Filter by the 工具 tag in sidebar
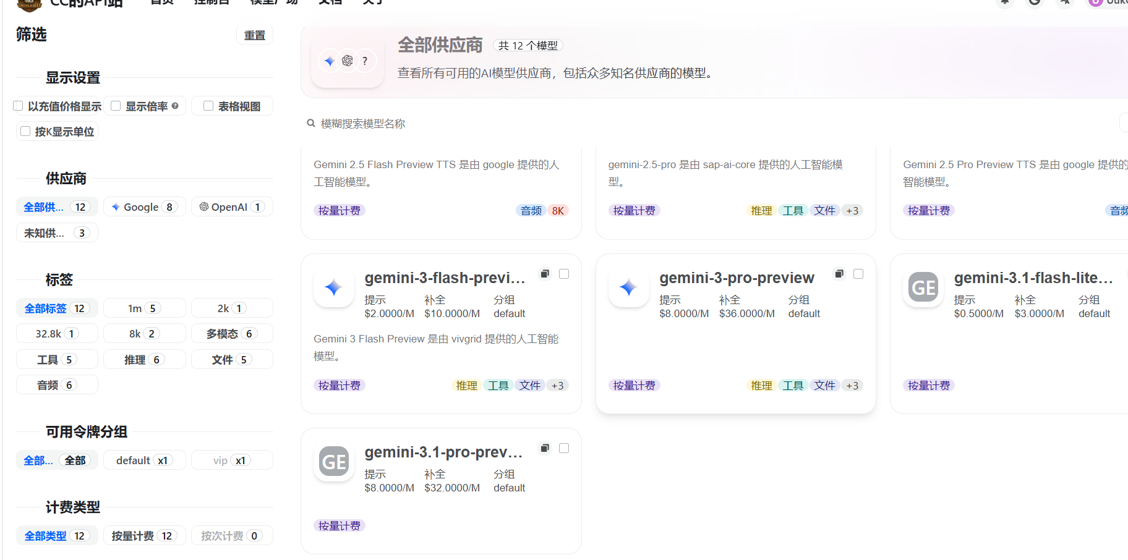 point(57,360)
